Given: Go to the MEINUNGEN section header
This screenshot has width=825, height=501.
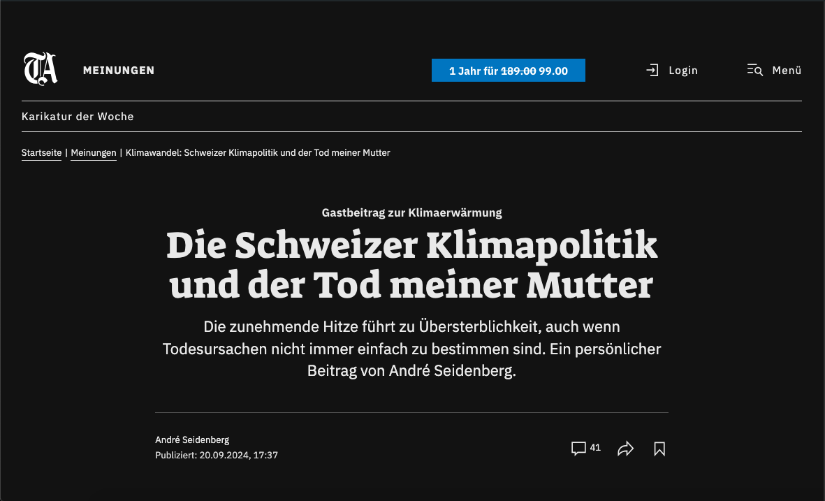Looking at the screenshot, I should coord(118,70).
